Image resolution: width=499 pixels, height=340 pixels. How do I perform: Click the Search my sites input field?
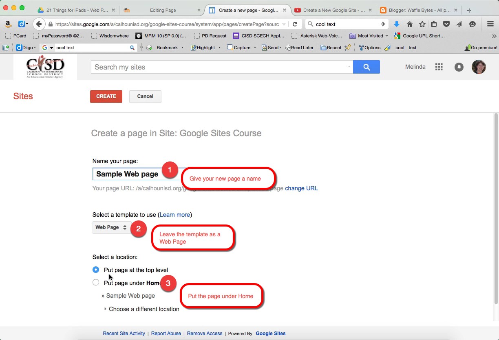pos(220,67)
